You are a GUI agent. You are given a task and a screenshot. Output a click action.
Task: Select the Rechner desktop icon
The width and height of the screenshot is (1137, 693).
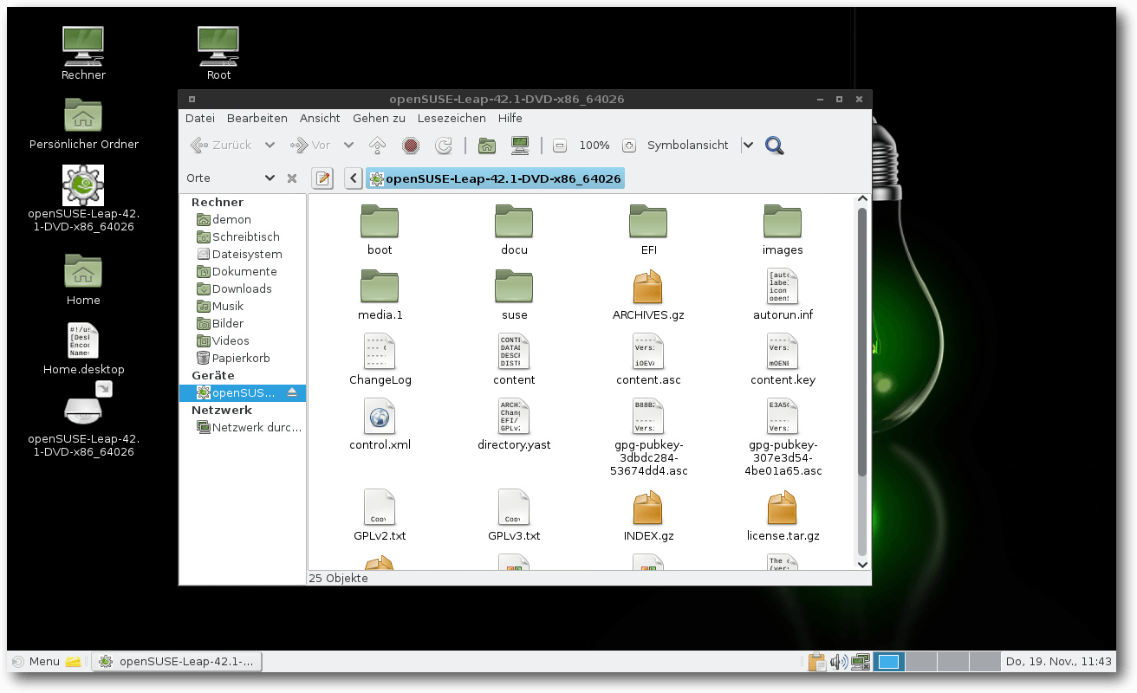click(x=84, y=54)
